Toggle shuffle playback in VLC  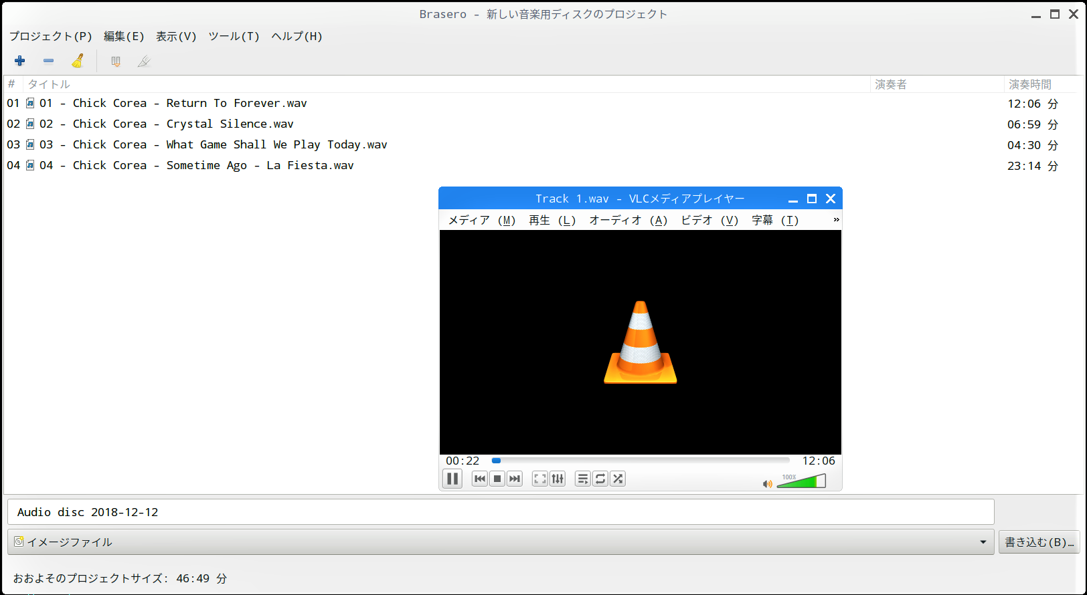pyautogui.click(x=618, y=479)
